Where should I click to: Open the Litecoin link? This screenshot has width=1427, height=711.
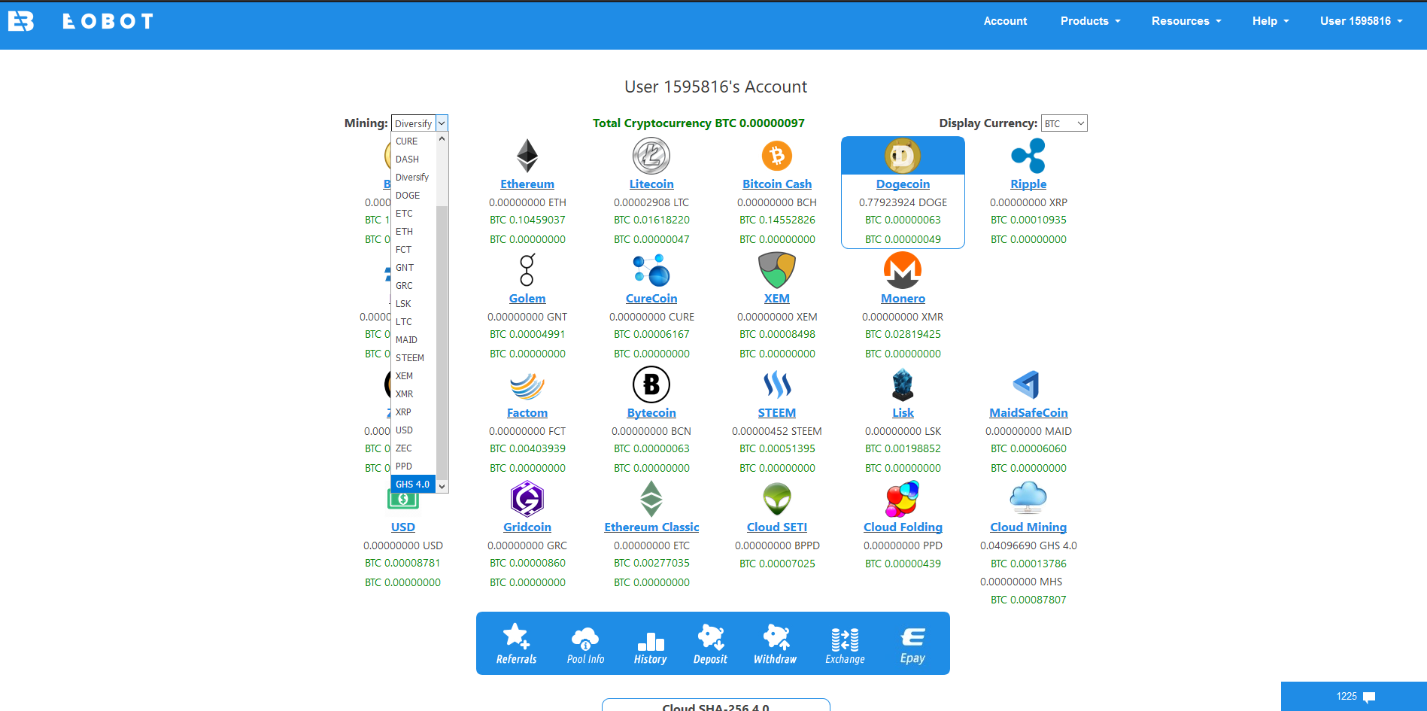pyautogui.click(x=651, y=184)
